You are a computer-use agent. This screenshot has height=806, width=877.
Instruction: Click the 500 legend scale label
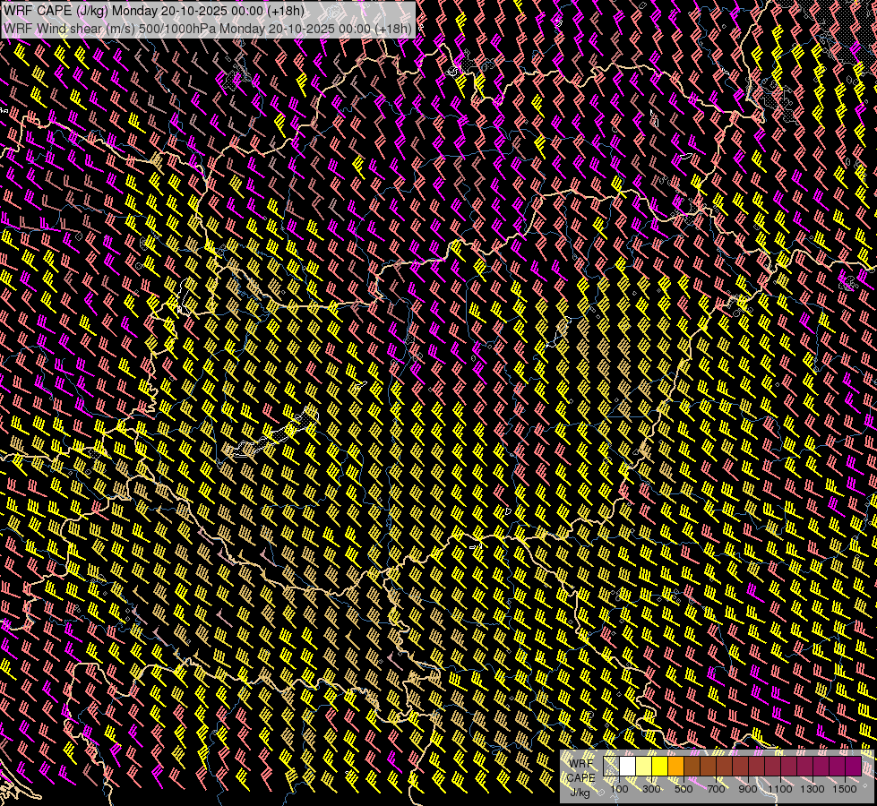tap(684, 789)
